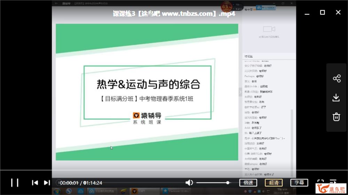Screen dimensions: 348x195
Task: Pause the video playback
Action: 15,183
